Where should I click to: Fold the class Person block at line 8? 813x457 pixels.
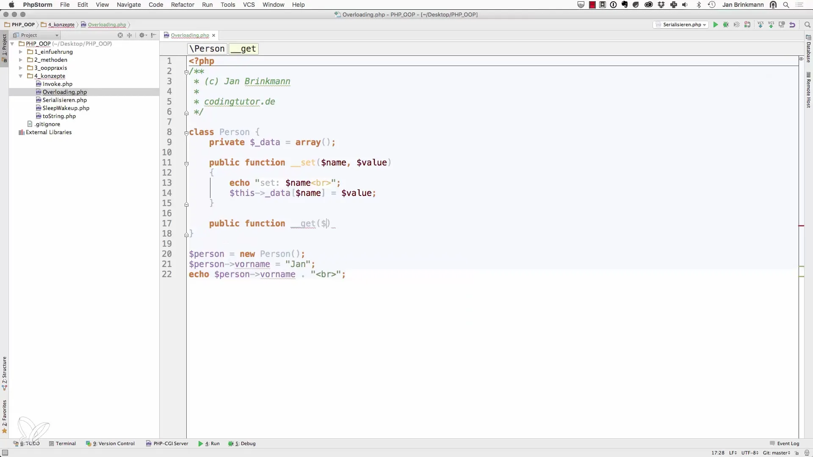coord(186,133)
